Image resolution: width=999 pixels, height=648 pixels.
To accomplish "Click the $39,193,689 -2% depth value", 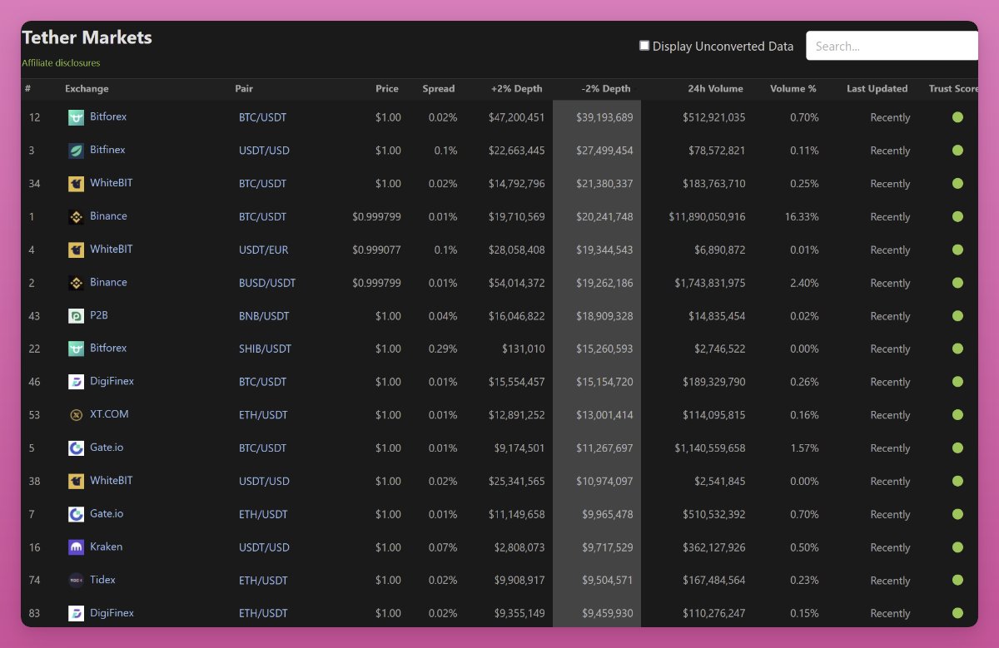I will tap(604, 117).
